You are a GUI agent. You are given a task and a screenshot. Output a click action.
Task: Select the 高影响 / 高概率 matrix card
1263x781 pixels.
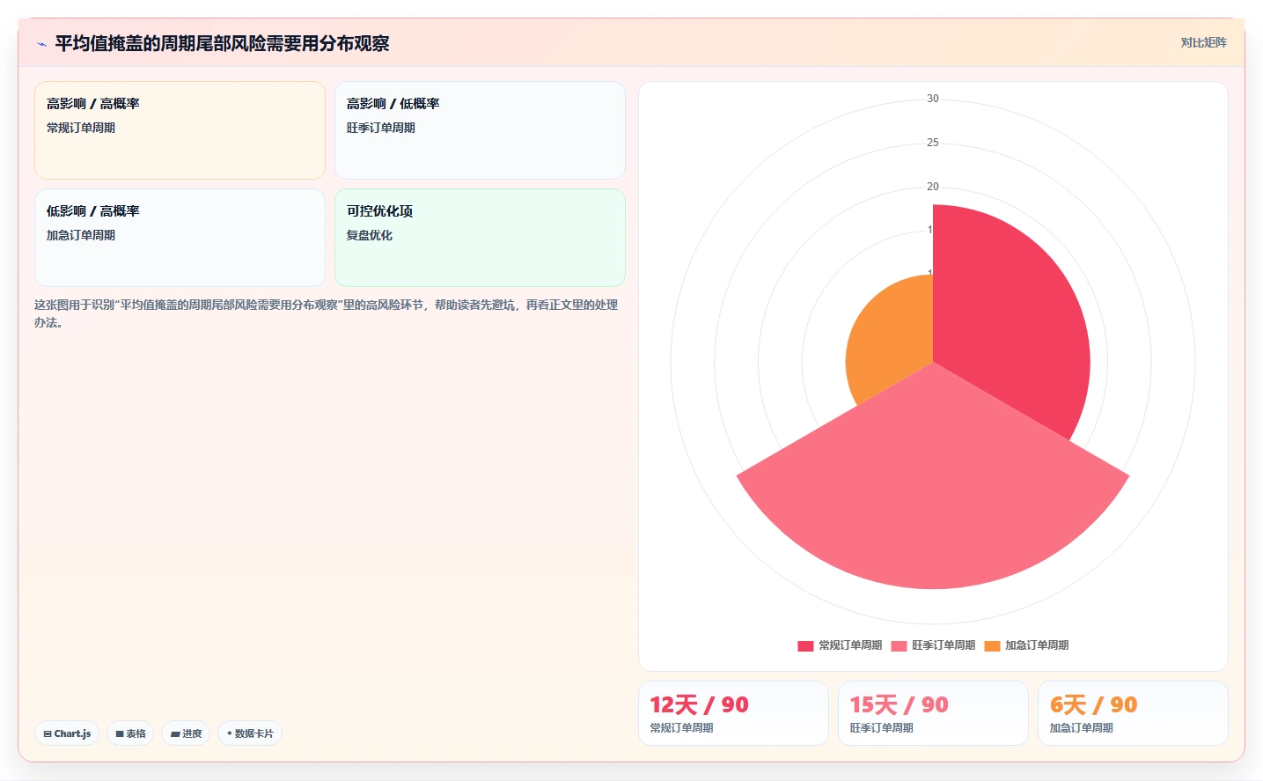click(x=180, y=130)
